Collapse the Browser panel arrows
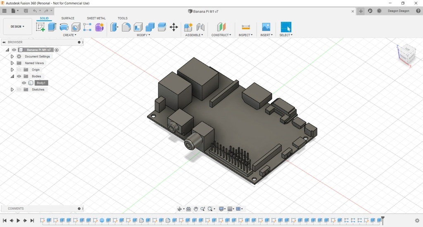The image size is (423, 227). pos(4,42)
